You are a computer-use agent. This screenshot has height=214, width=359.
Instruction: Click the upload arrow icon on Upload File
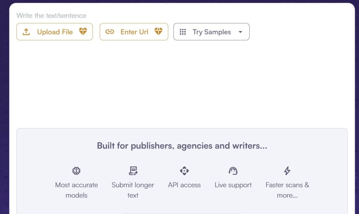pos(26,32)
